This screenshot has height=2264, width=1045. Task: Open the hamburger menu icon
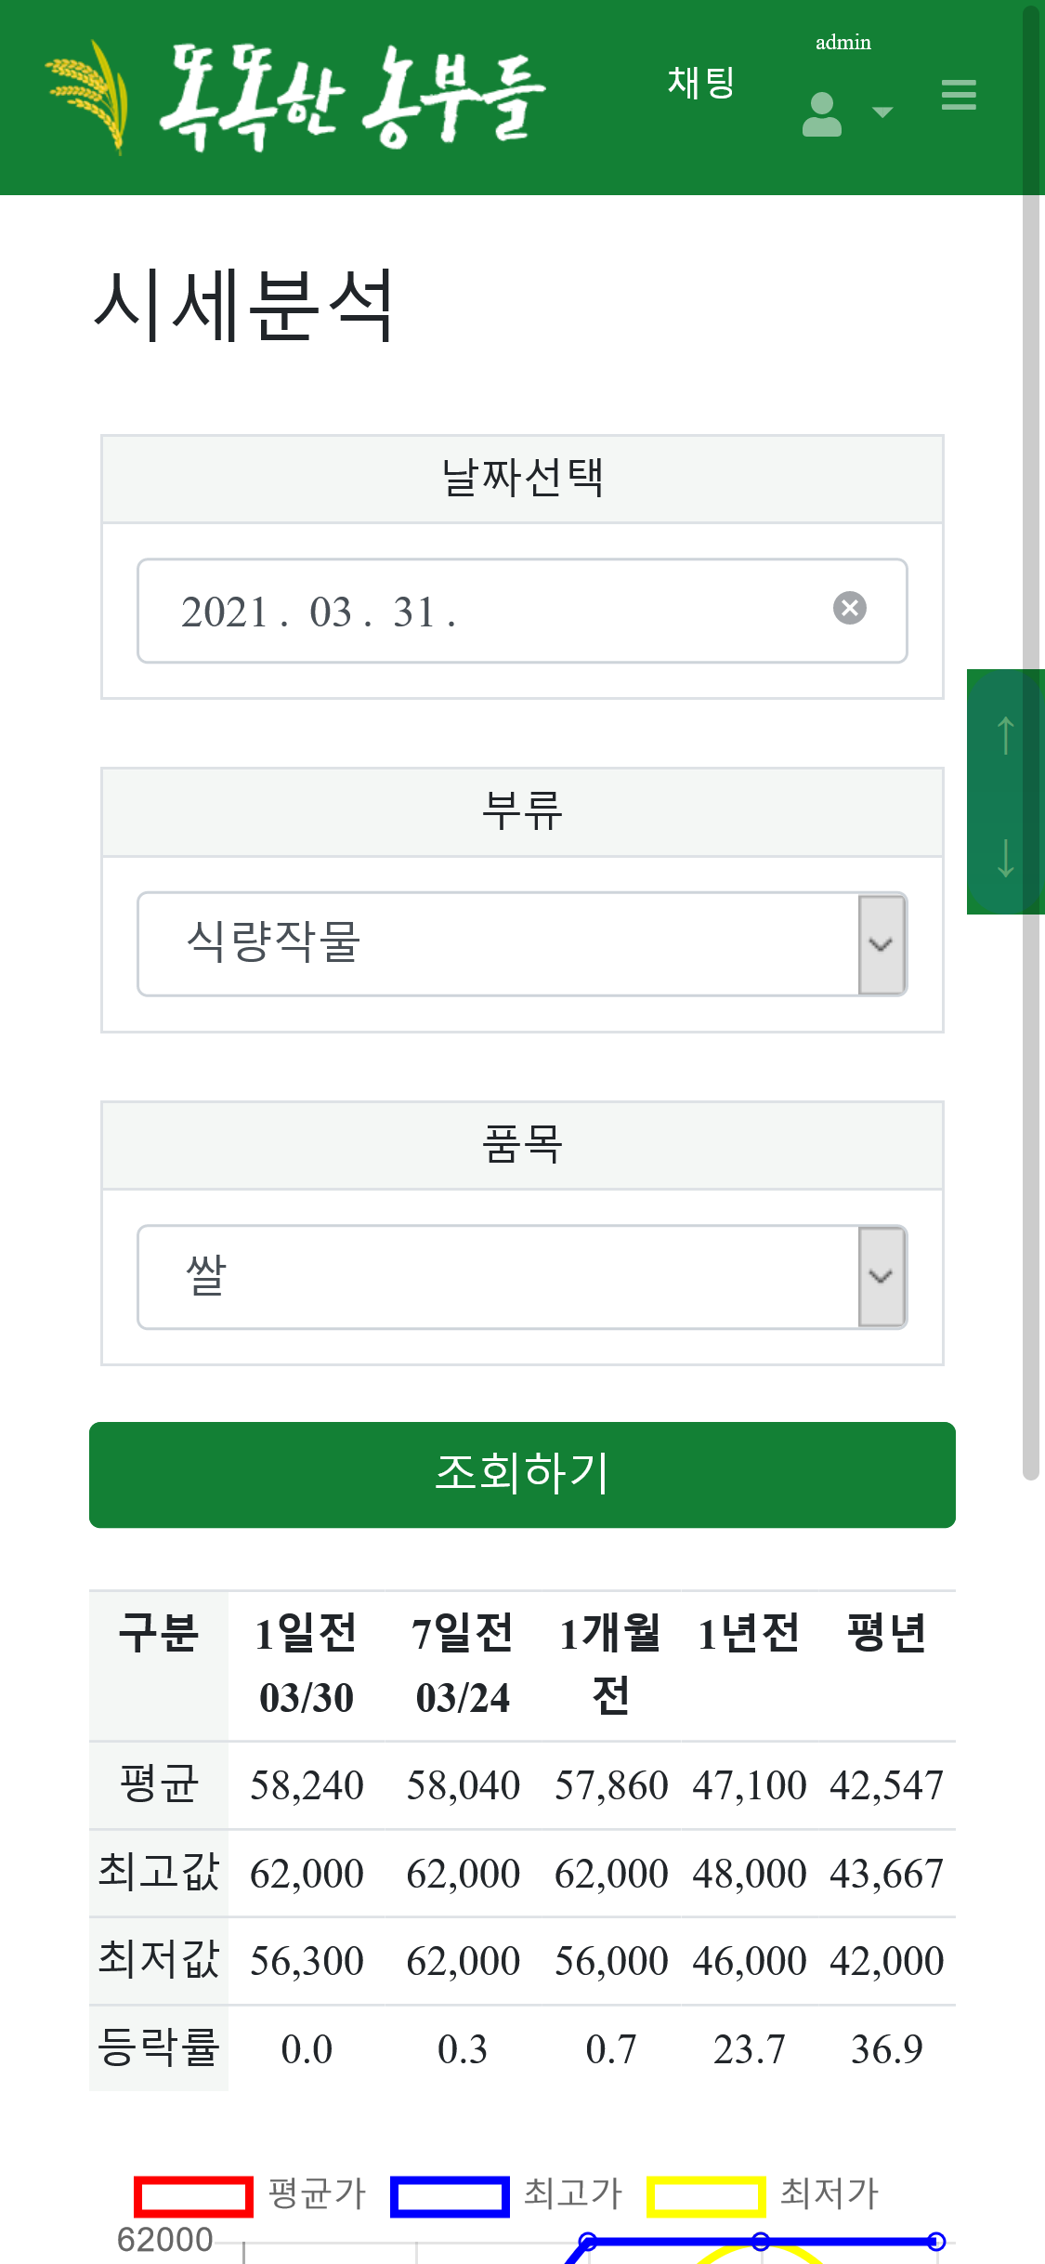click(958, 95)
